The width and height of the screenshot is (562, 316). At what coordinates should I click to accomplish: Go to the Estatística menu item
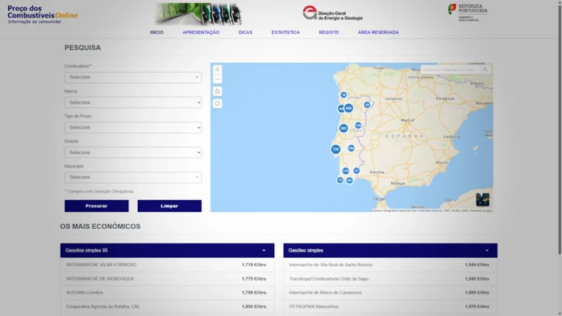tap(286, 32)
